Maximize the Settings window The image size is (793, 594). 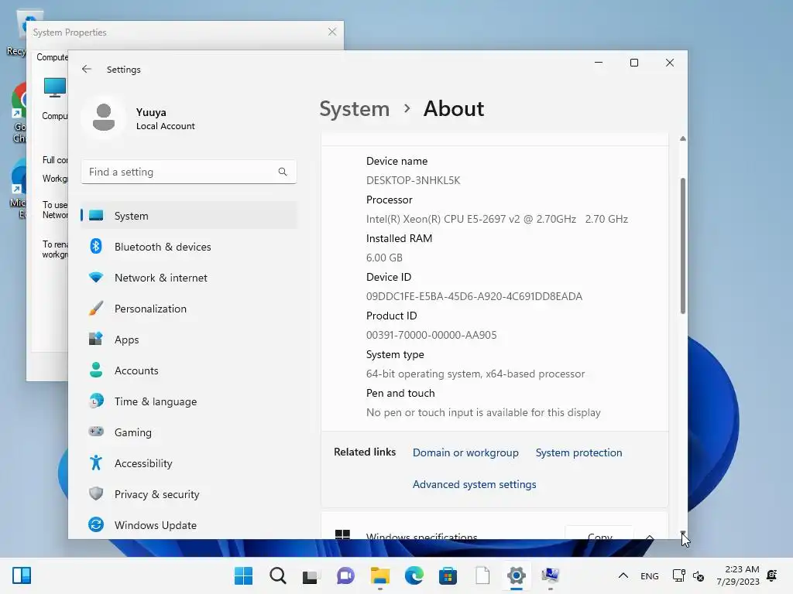click(x=634, y=63)
